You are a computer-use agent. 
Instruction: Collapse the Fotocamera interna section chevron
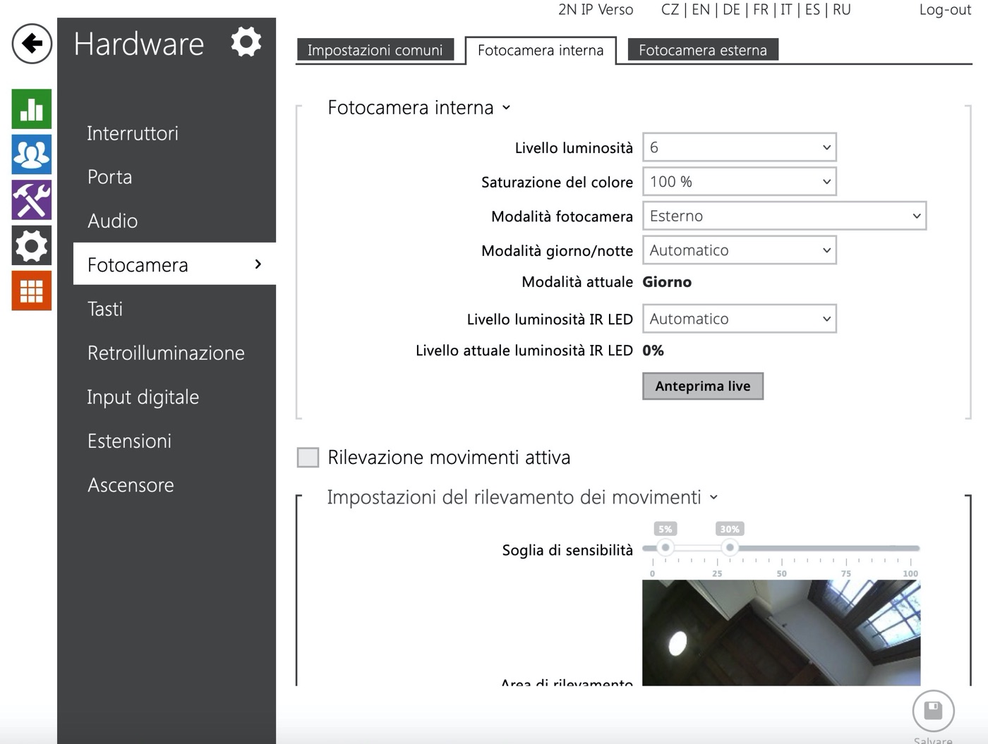tap(506, 108)
